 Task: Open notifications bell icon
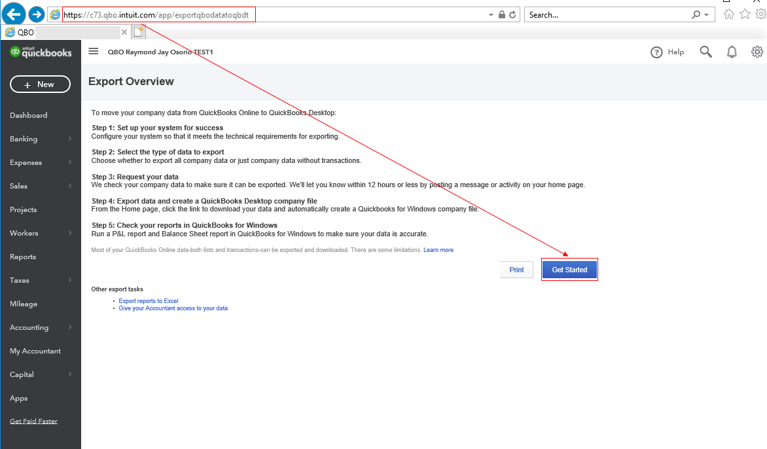tap(732, 52)
